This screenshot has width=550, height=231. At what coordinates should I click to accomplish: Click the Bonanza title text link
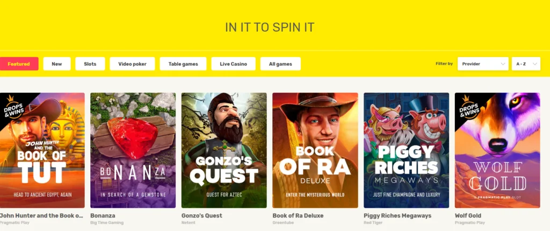pos(103,215)
